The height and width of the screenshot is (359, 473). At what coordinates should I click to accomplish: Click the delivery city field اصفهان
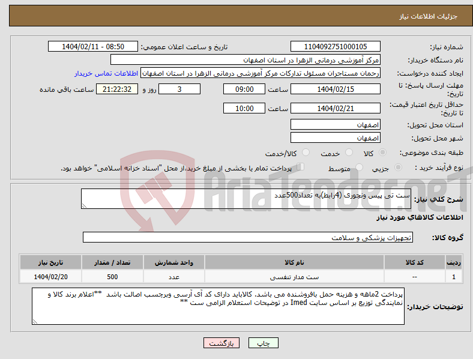pyautogui.click(x=336, y=138)
